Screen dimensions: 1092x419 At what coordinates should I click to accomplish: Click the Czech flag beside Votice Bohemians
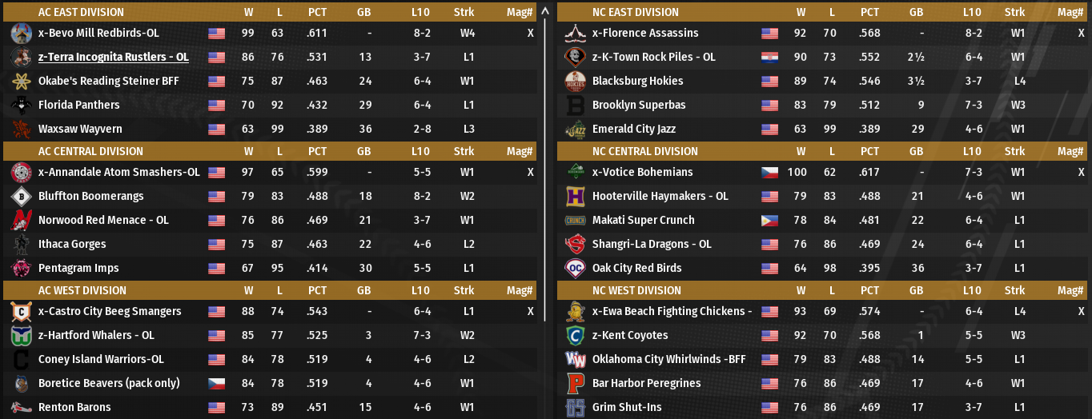click(769, 173)
